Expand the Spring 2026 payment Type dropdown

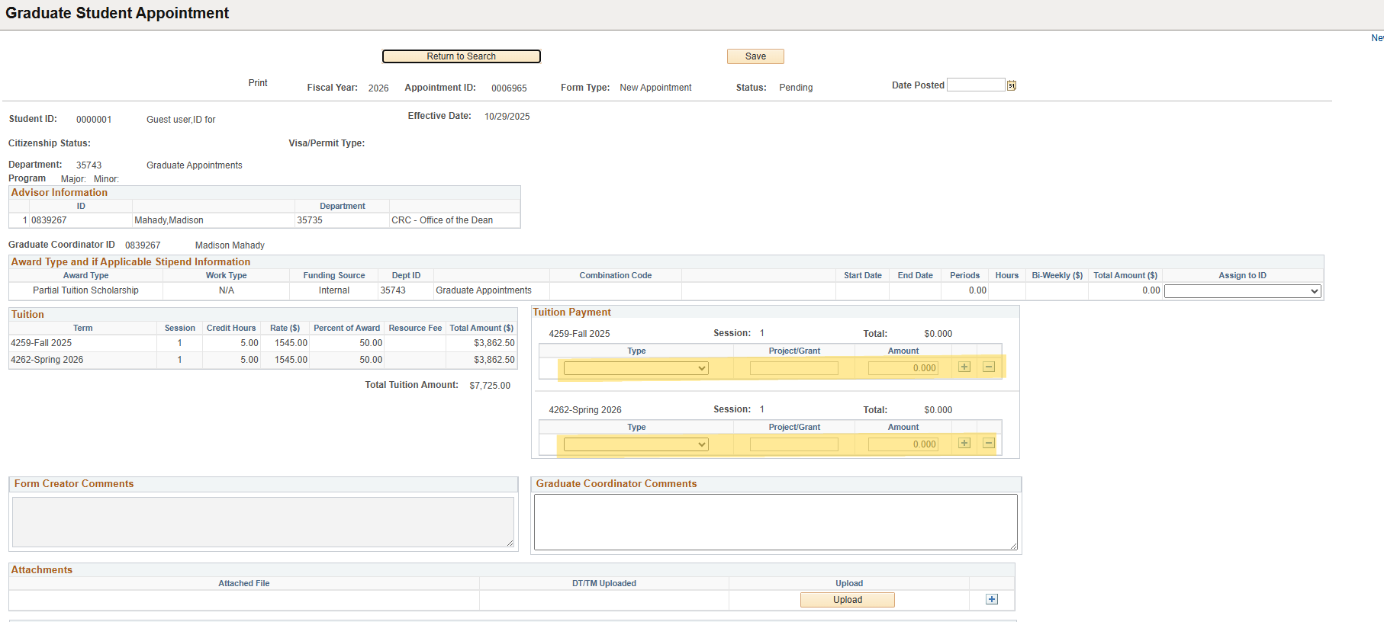636,444
